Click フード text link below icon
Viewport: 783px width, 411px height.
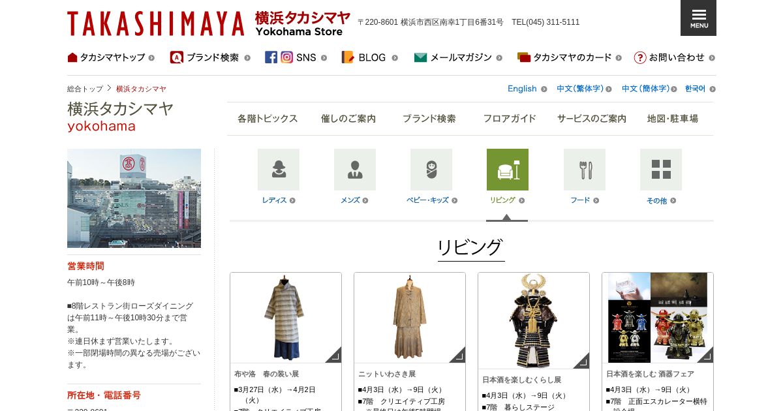click(x=580, y=200)
